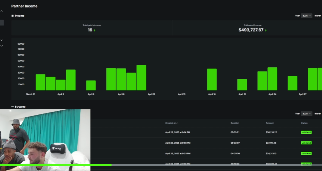The image size is (322, 171).
Task: Click the April 27 x-axis label
Action: click(302, 94)
